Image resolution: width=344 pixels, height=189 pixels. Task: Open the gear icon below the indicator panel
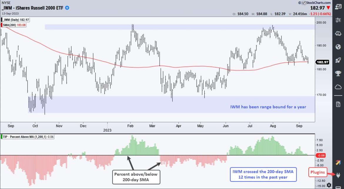(329, 185)
